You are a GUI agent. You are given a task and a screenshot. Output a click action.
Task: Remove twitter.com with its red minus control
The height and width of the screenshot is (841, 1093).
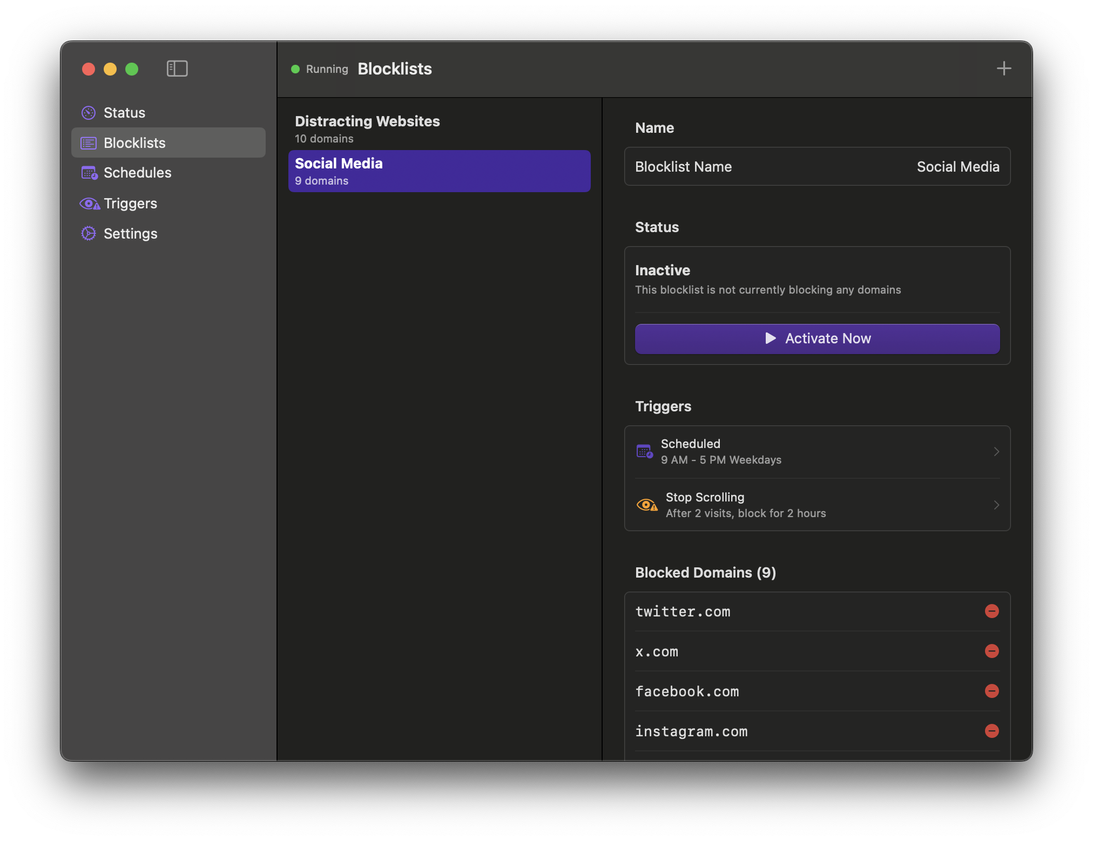993,612
